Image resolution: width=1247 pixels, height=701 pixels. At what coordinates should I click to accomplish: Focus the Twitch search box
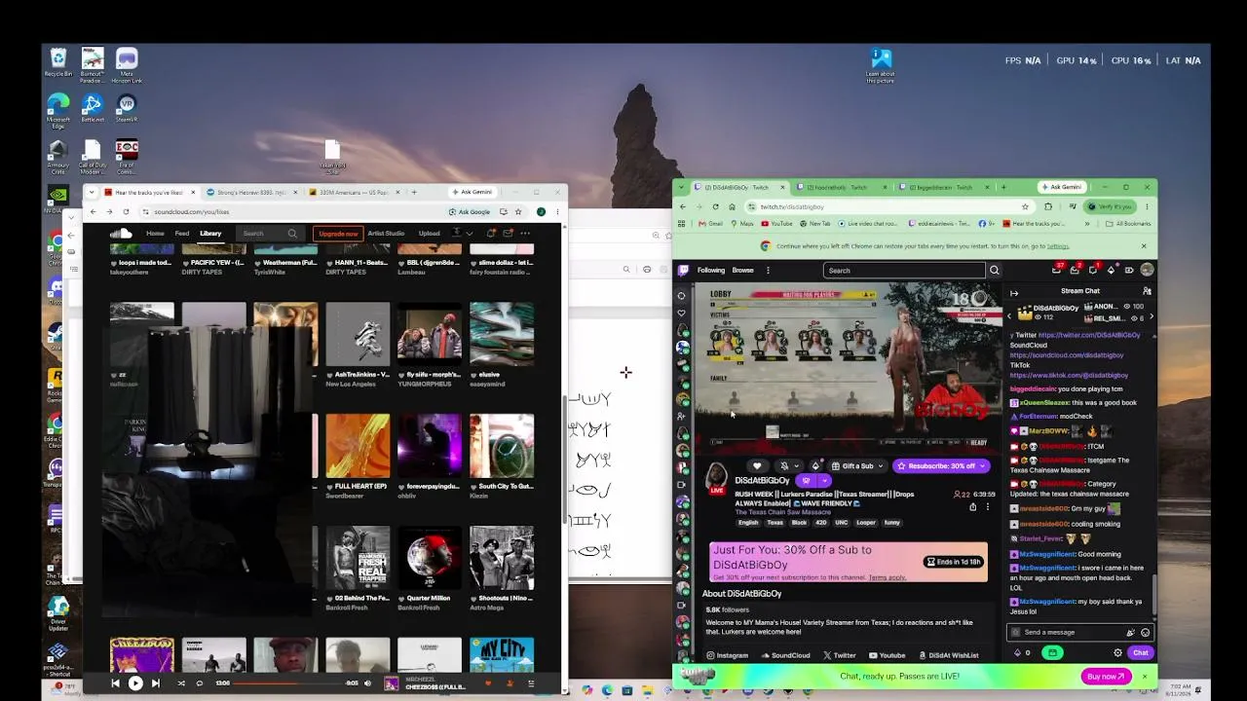tap(904, 271)
